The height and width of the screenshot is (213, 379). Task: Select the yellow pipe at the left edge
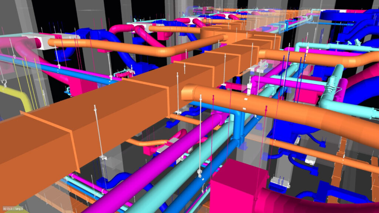click(x=18, y=97)
